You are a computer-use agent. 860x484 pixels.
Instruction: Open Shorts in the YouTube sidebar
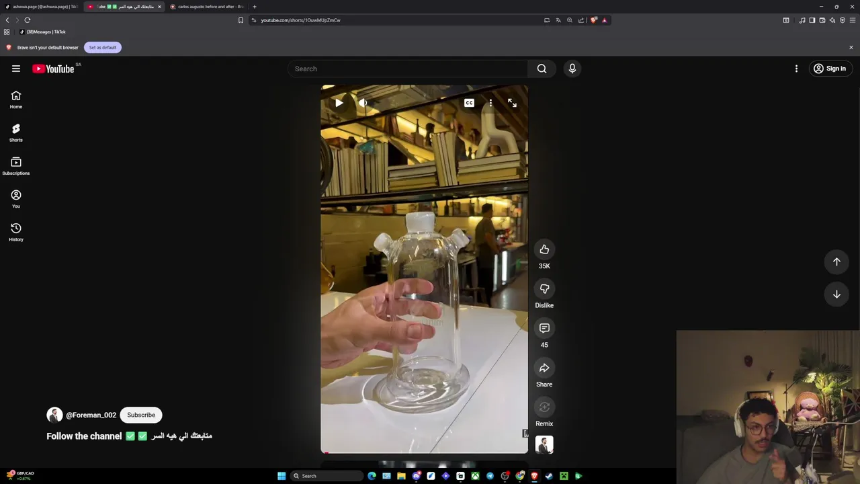tap(16, 132)
